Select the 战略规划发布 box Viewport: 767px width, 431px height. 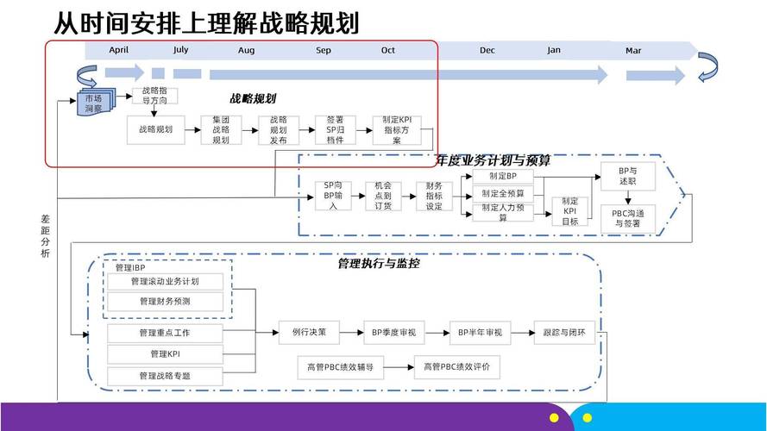click(279, 130)
